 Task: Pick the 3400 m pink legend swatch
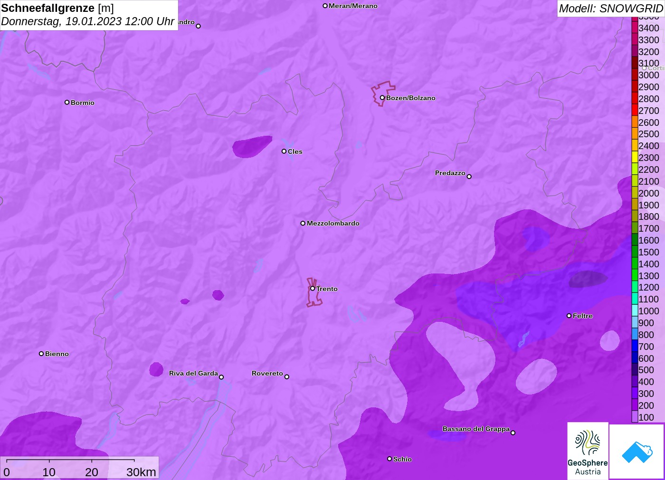point(635,28)
